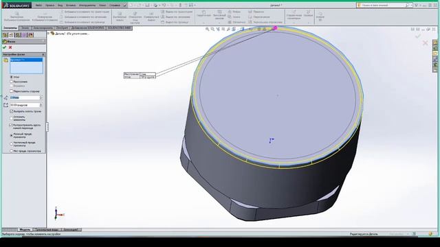Toggle Распространить вдоль линий перехода checkbox

[x=12, y=125]
